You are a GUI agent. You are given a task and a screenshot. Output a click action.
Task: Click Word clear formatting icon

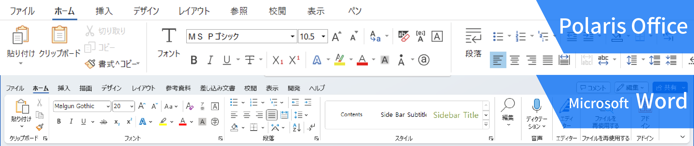190,106
